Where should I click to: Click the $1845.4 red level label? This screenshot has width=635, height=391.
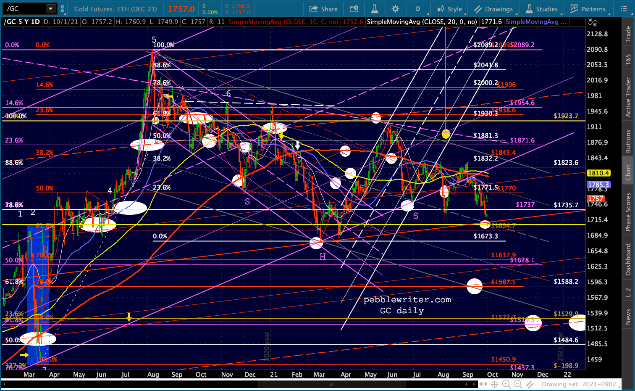pos(504,153)
